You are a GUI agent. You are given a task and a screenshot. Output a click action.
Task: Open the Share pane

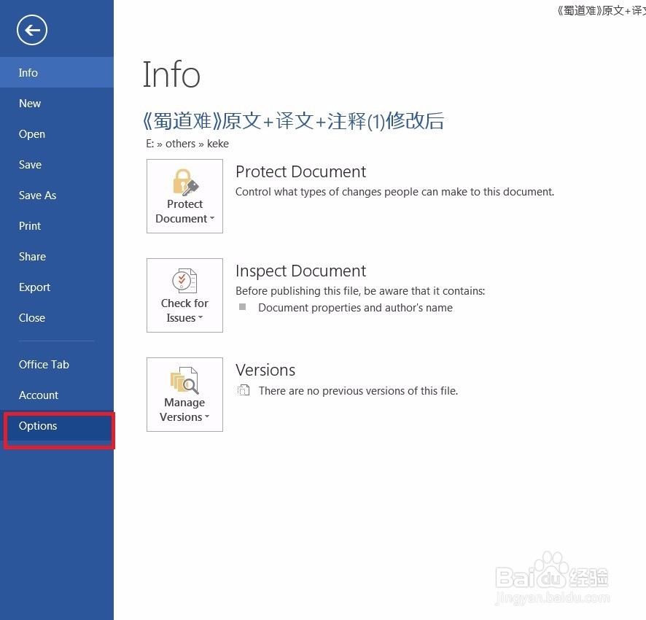coord(32,256)
